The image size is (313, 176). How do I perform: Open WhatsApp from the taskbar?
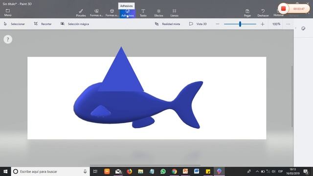click(x=163, y=172)
